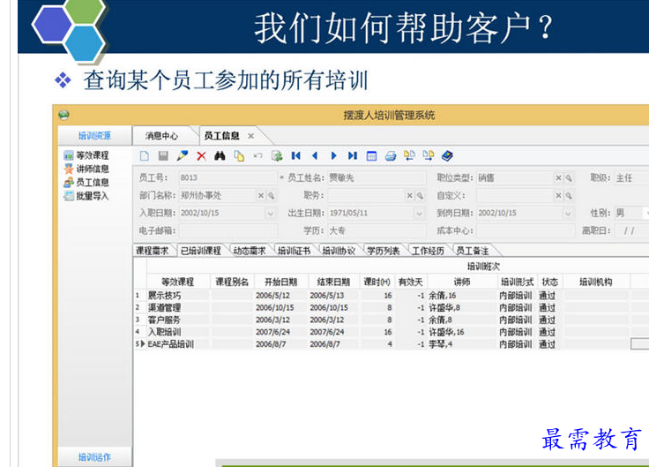Open the lookup magnifier for 职位类型
The image size is (649, 467).
(x=569, y=177)
